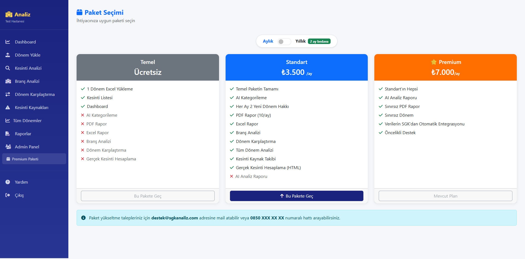Click the Dönem Karşılaştırma arrows icon
The image size is (525, 259).
click(x=8, y=94)
